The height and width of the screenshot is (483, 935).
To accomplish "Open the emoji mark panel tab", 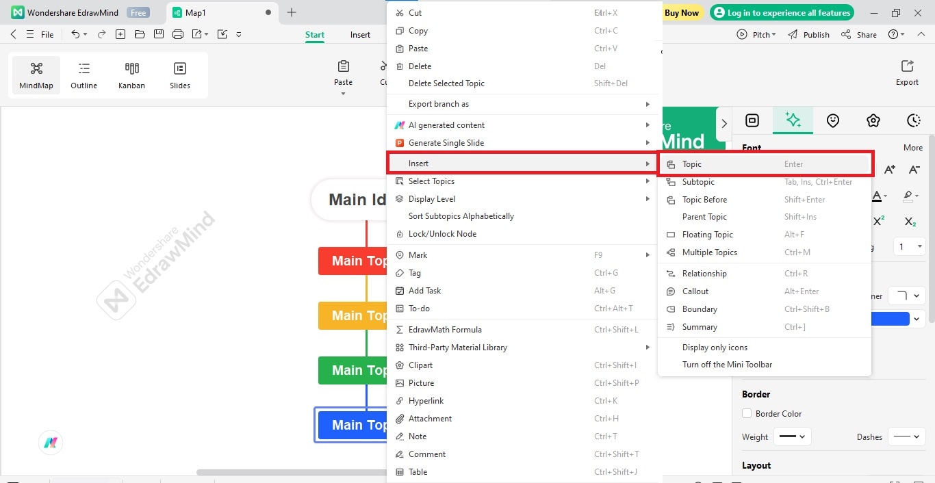I will (x=833, y=120).
